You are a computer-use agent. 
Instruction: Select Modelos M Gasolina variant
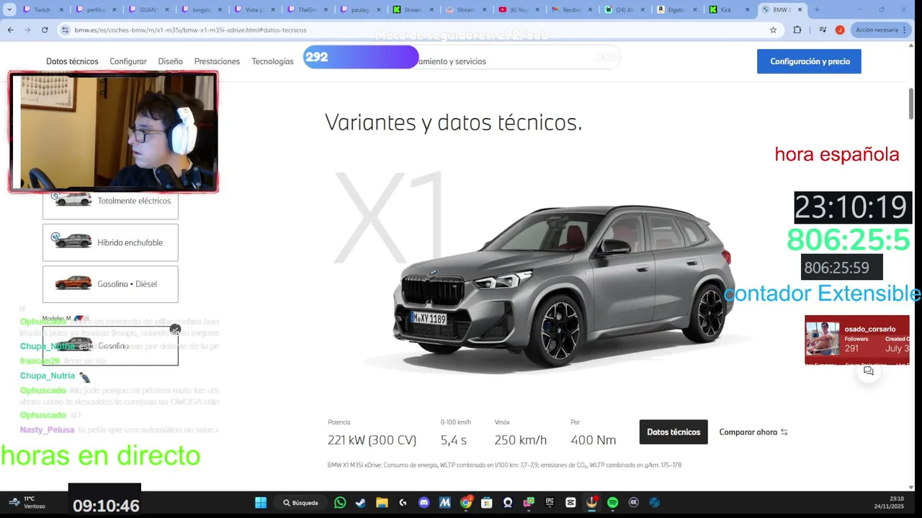tap(110, 346)
